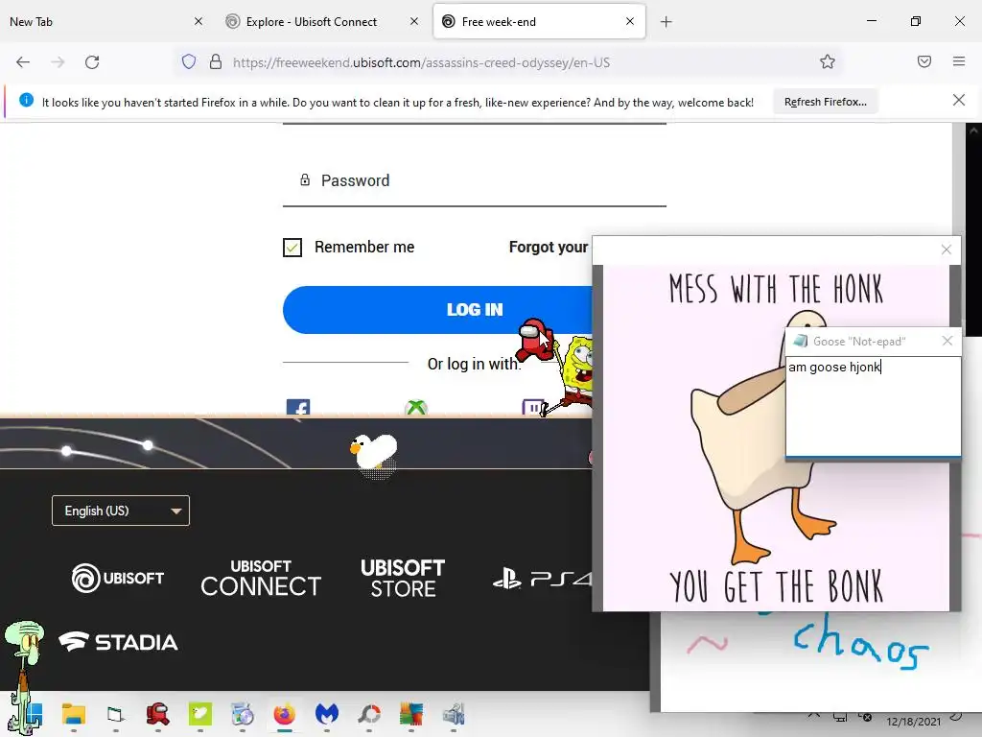
Task: Click the PS4 logo in the footer
Action: (543, 578)
